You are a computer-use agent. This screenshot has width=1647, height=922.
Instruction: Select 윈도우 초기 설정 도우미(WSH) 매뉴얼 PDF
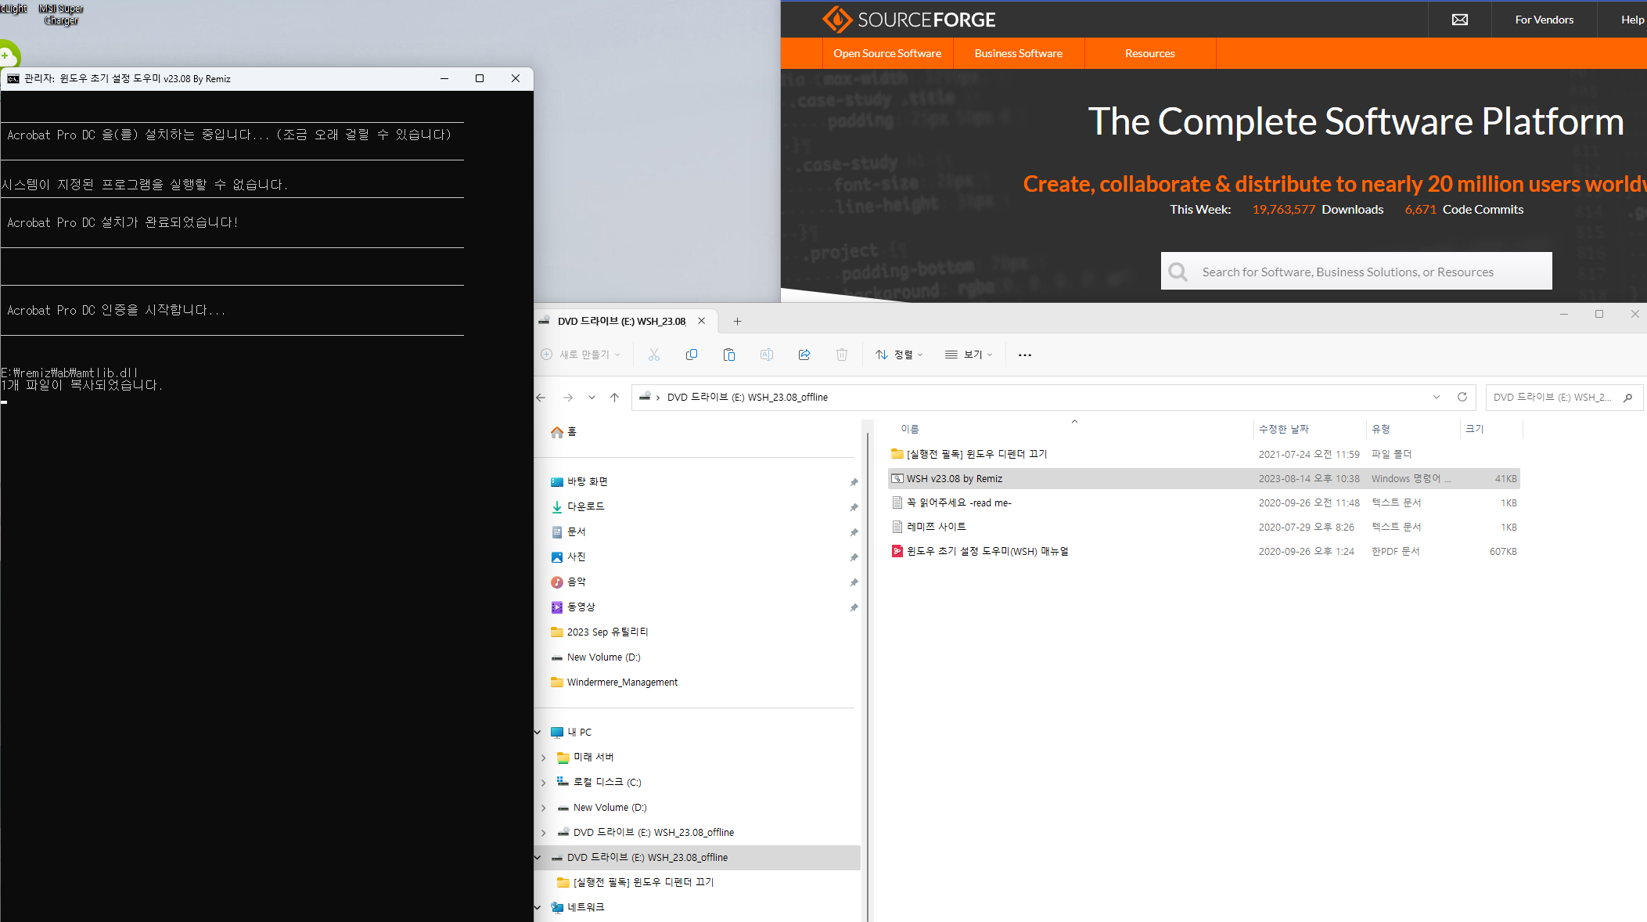(1204, 551)
